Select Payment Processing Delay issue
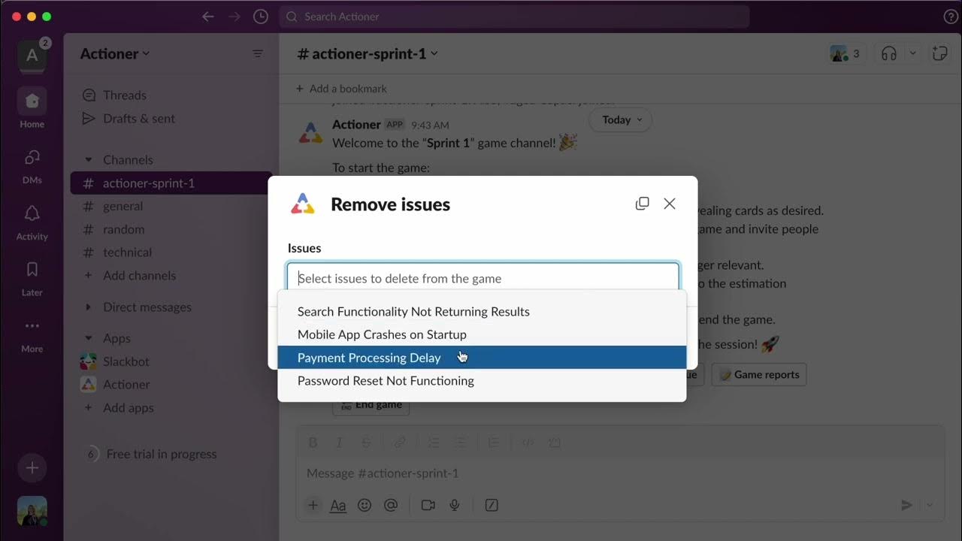962x541 pixels. click(x=482, y=358)
